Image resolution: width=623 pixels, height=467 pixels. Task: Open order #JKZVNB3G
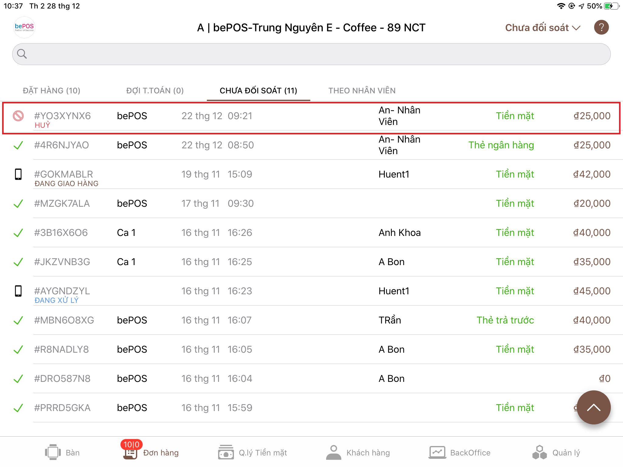(x=311, y=262)
